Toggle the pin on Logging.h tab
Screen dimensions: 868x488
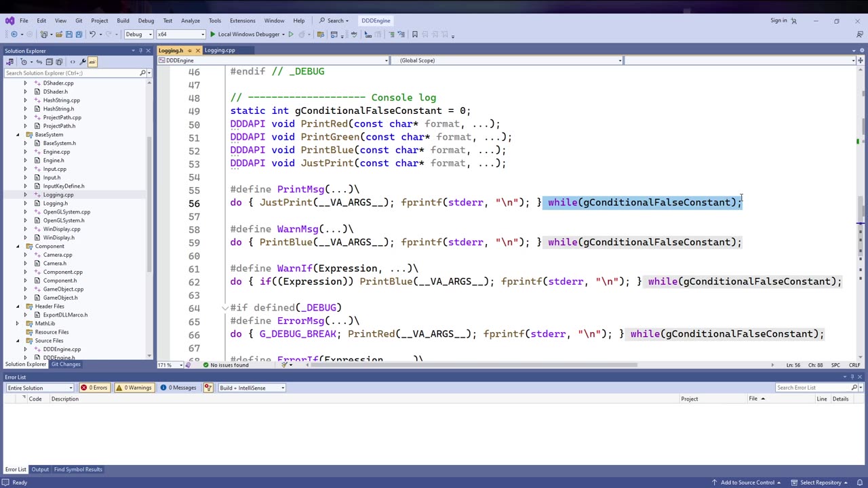(x=190, y=50)
